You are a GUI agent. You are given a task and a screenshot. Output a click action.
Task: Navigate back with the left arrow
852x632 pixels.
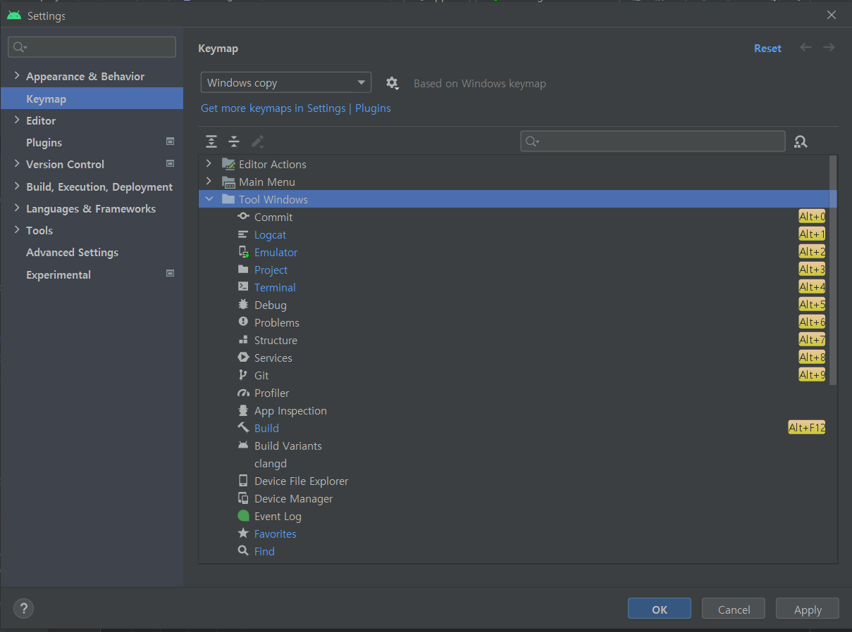(805, 48)
